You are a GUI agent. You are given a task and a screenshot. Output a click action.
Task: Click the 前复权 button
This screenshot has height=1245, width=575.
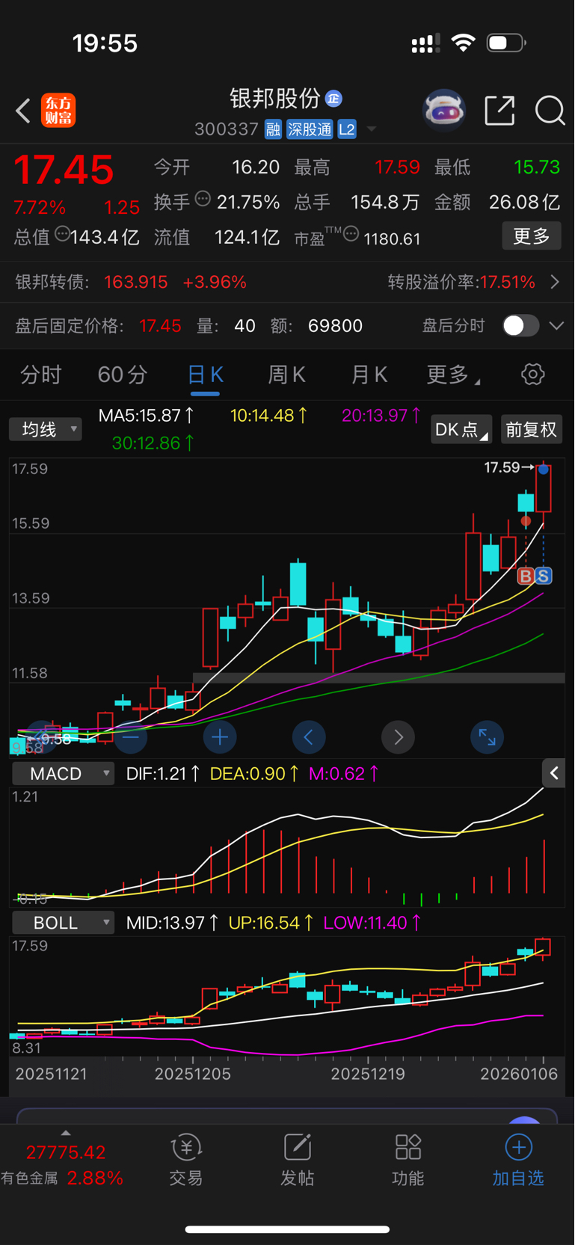tap(531, 429)
